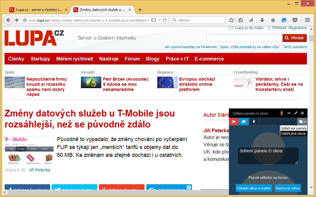Image resolution: width=316 pixels, height=197 pixels.
Task: Bookmark this page with the star icon
Action: [231, 20]
